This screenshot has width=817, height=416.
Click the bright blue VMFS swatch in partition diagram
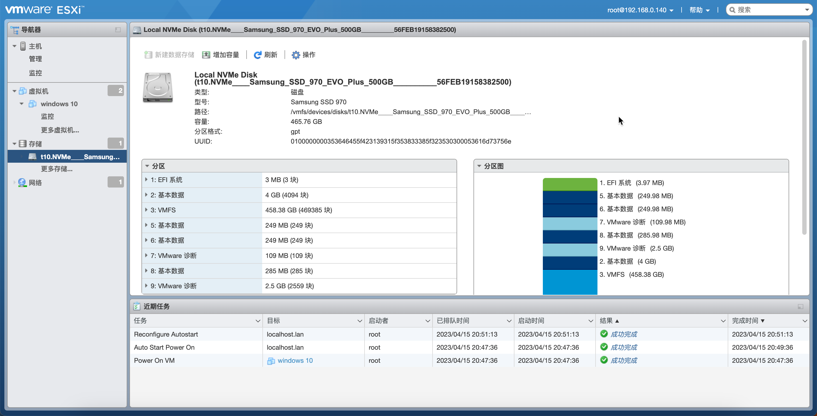coord(570,282)
